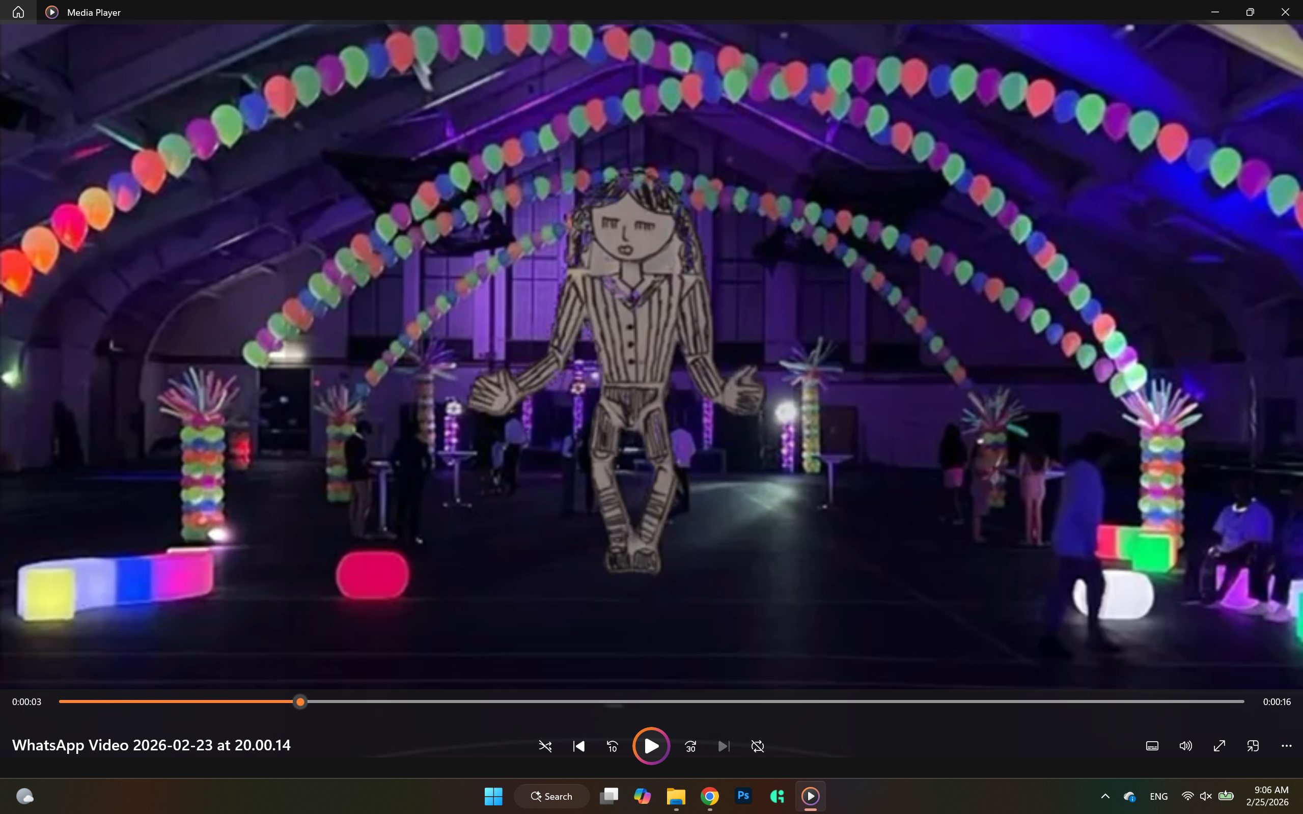Go to next track
Viewport: 1303px width, 814px height.
coord(724,746)
